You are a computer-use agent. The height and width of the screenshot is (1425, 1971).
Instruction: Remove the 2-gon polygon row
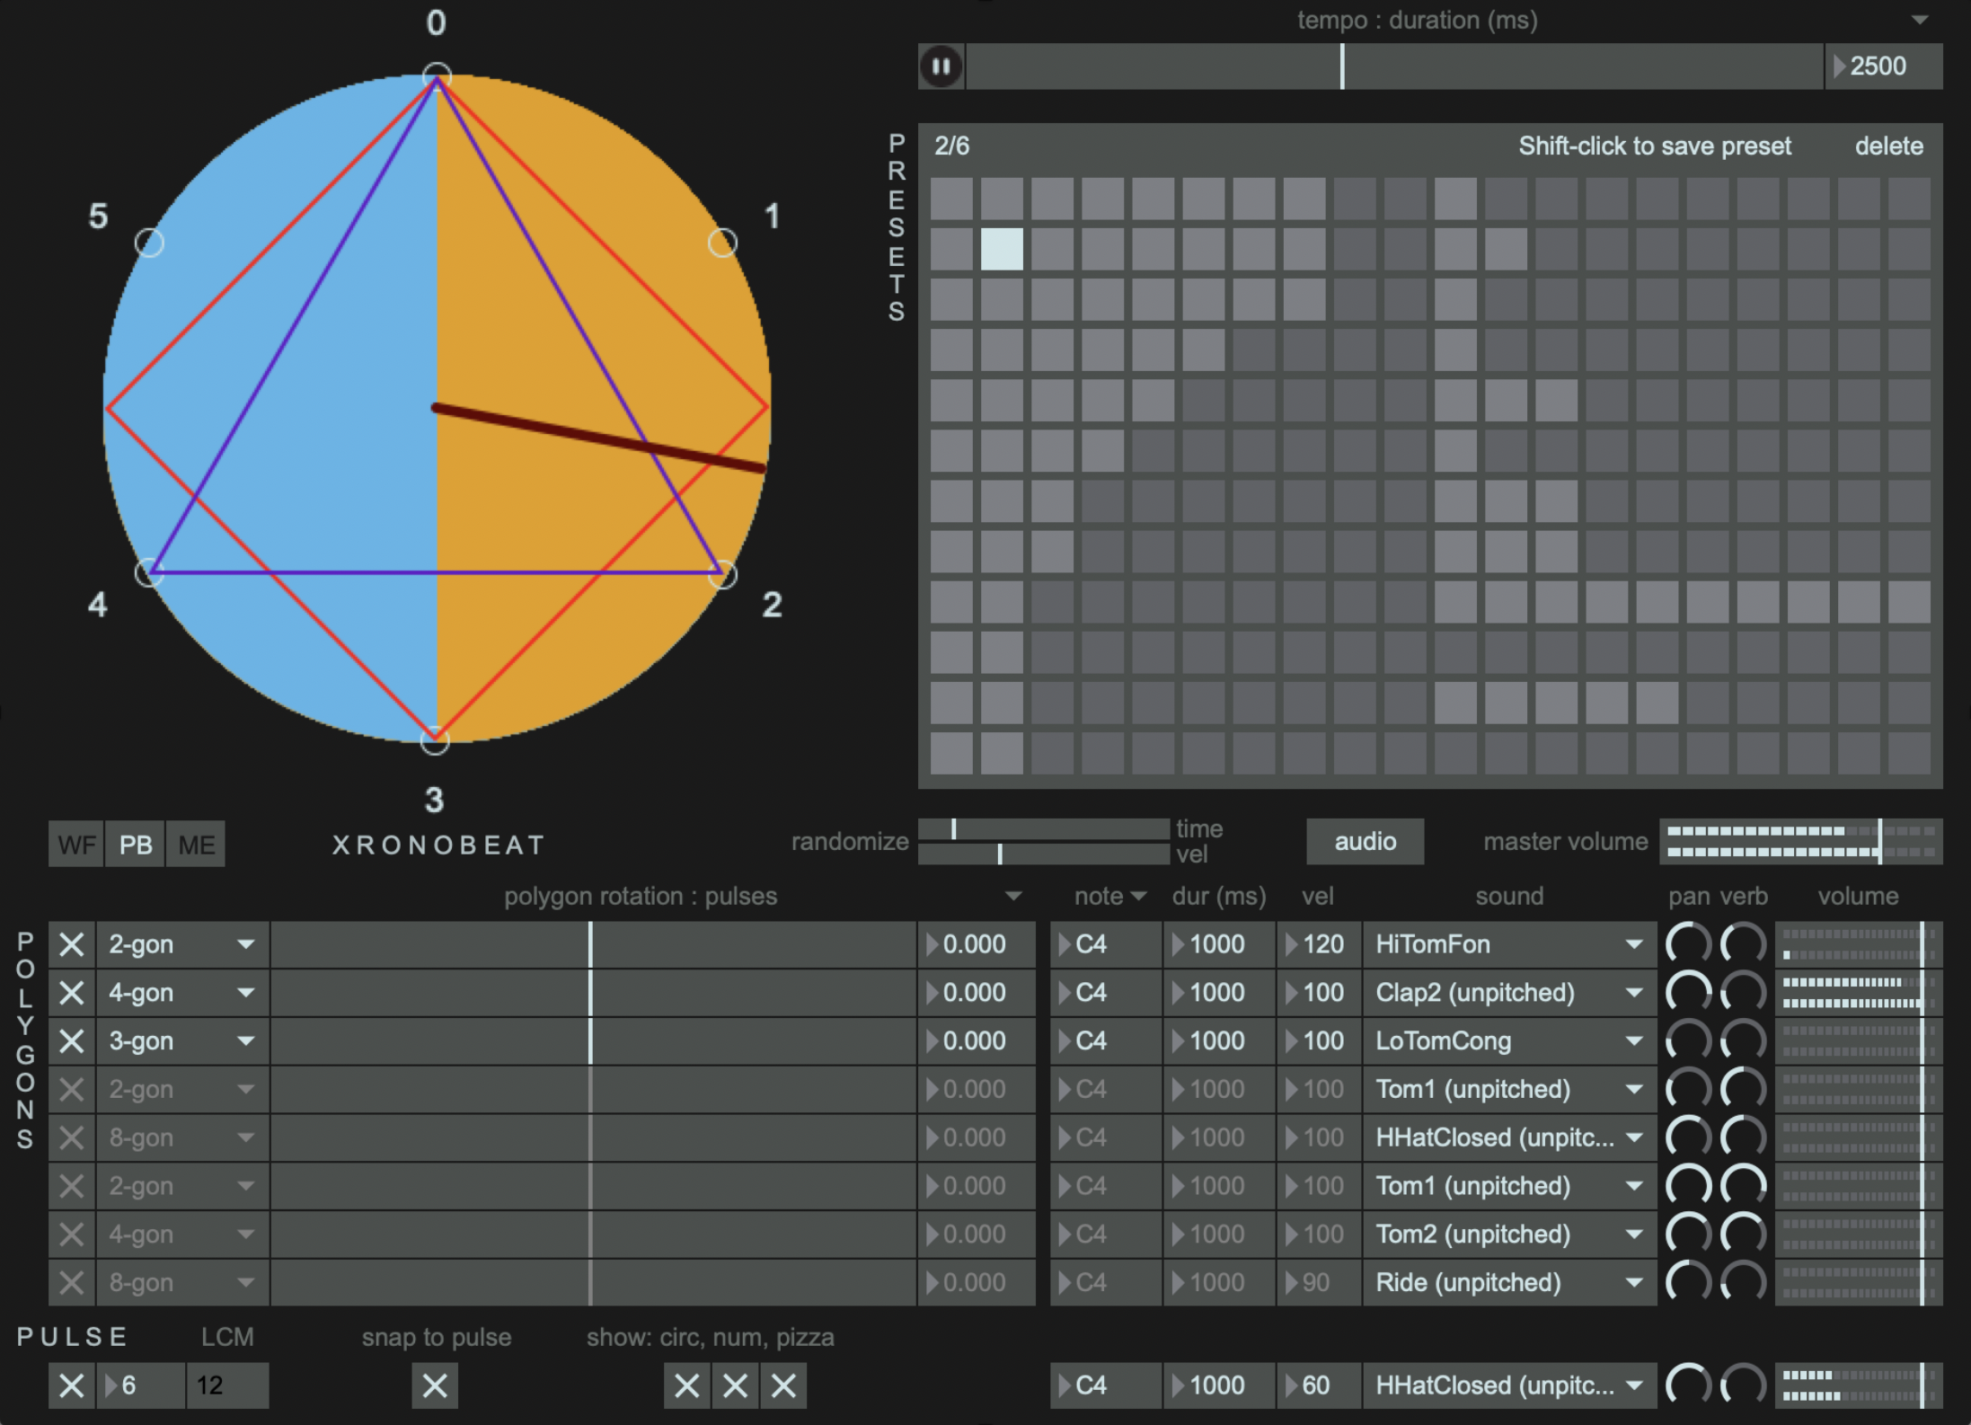[72, 943]
